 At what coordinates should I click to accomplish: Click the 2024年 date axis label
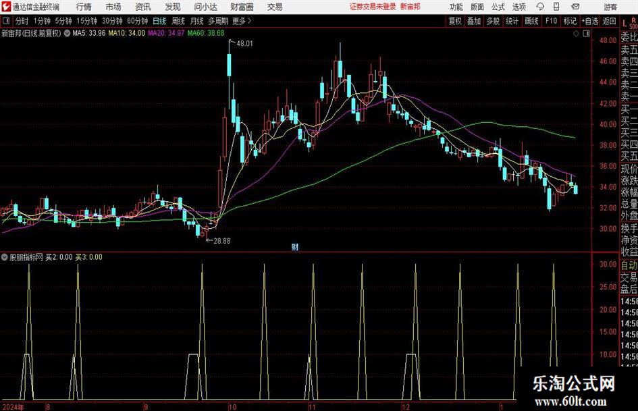13,407
